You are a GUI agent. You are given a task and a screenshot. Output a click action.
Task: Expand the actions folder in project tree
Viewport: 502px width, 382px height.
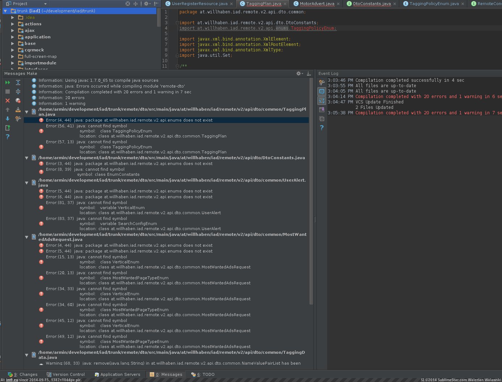tap(13, 24)
